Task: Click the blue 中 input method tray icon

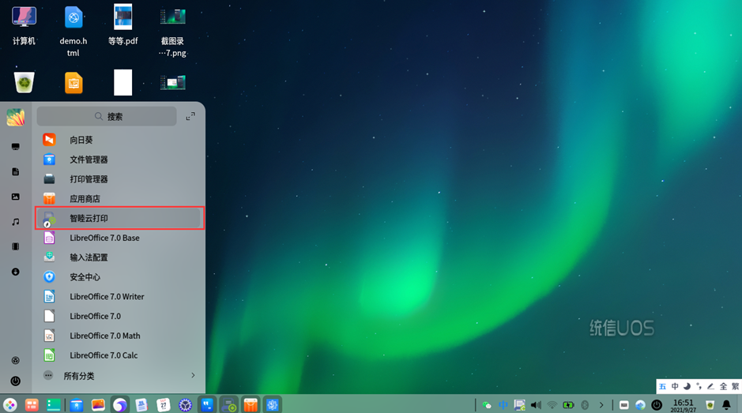Action: coord(503,405)
